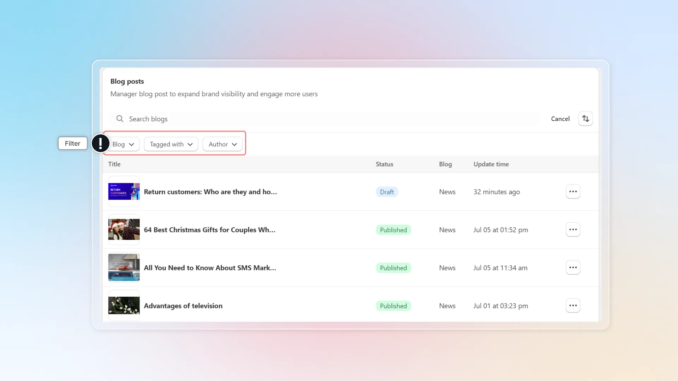This screenshot has width=678, height=381.
Task: Click the Update time column header
Action: pos(491,164)
